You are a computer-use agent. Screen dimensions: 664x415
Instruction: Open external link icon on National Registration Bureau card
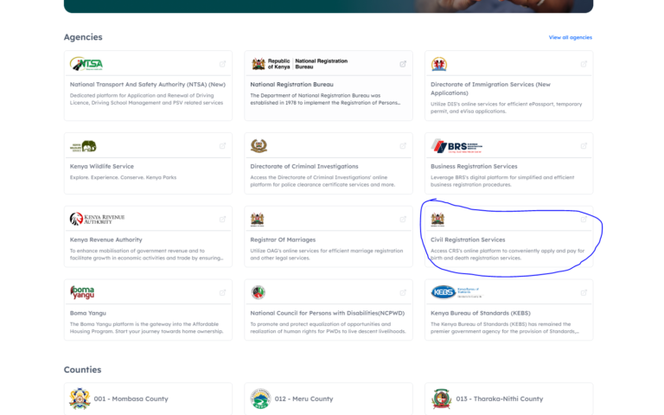403,64
